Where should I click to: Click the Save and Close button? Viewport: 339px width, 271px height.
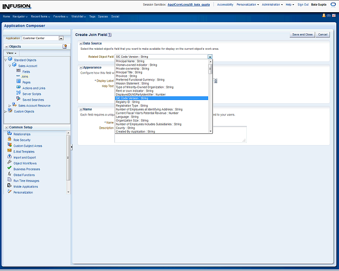click(302, 34)
